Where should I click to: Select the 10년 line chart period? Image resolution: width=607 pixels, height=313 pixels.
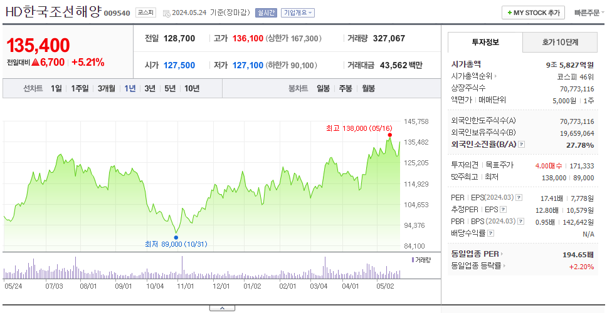coord(192,88)
